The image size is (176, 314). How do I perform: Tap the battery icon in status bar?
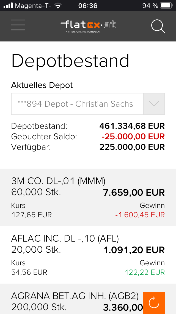pyautogui.click(x=166, y=6)
